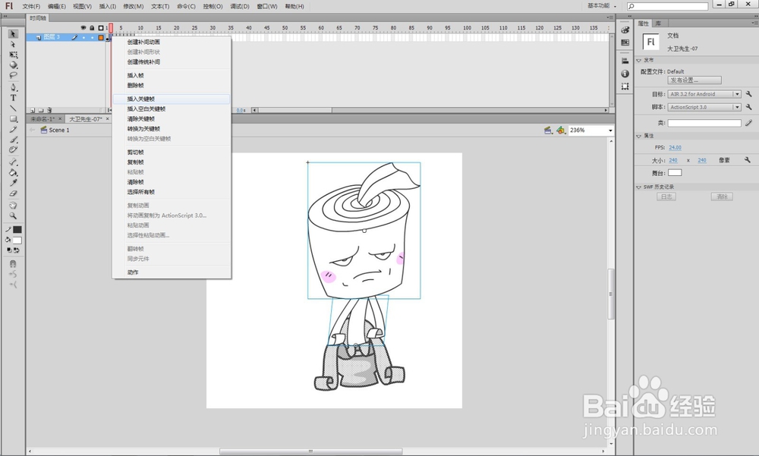Select the Bone tool
The image size is (759, 456).
[13, 162]
